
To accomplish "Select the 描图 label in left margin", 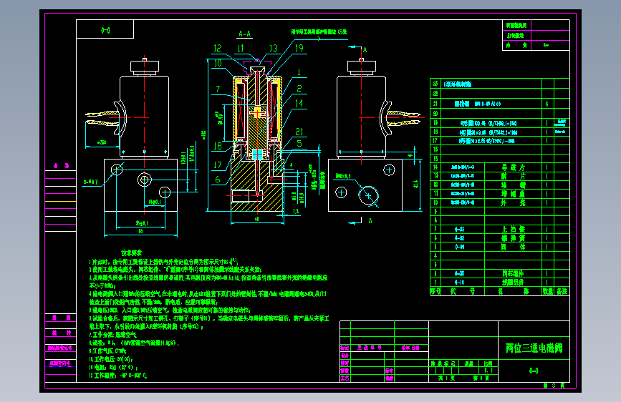I will (61, 318).
